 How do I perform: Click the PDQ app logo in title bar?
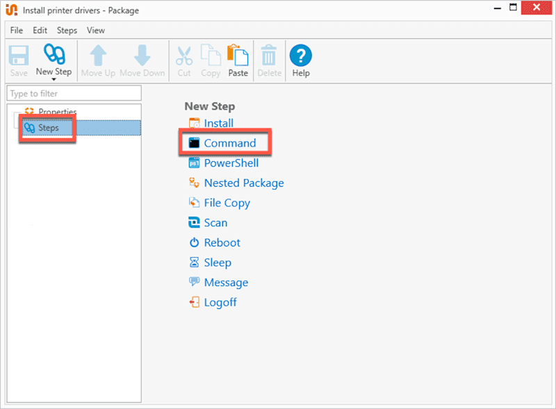point(11,10)
